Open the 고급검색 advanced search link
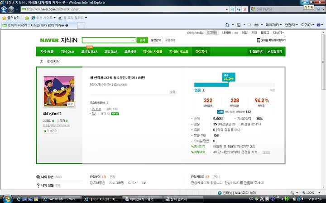 [170, 40]
